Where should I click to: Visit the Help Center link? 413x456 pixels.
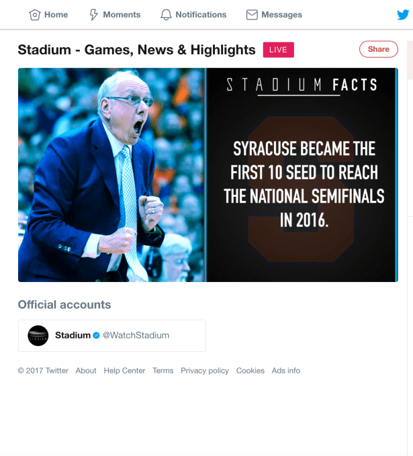point(124,371)
